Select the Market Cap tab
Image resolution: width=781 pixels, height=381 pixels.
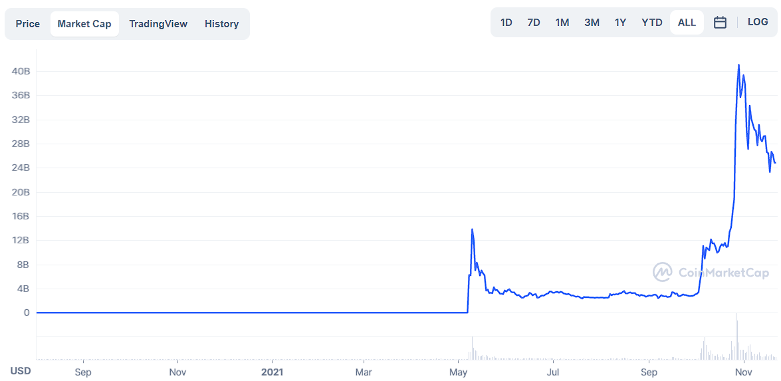point(84,24)
